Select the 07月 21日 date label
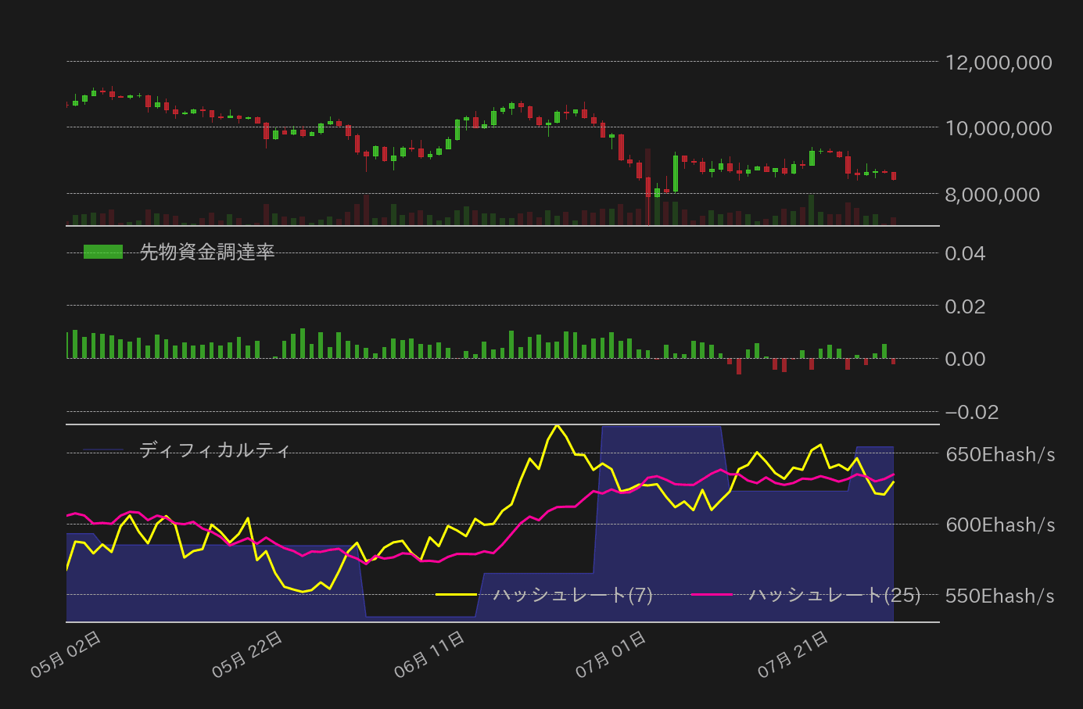The height and width of the screenshot is (709, 1083). pos(793,654)
